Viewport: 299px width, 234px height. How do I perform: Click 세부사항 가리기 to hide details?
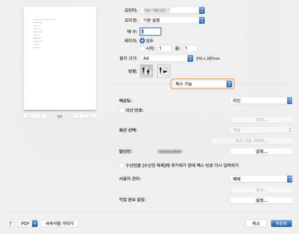60,224
